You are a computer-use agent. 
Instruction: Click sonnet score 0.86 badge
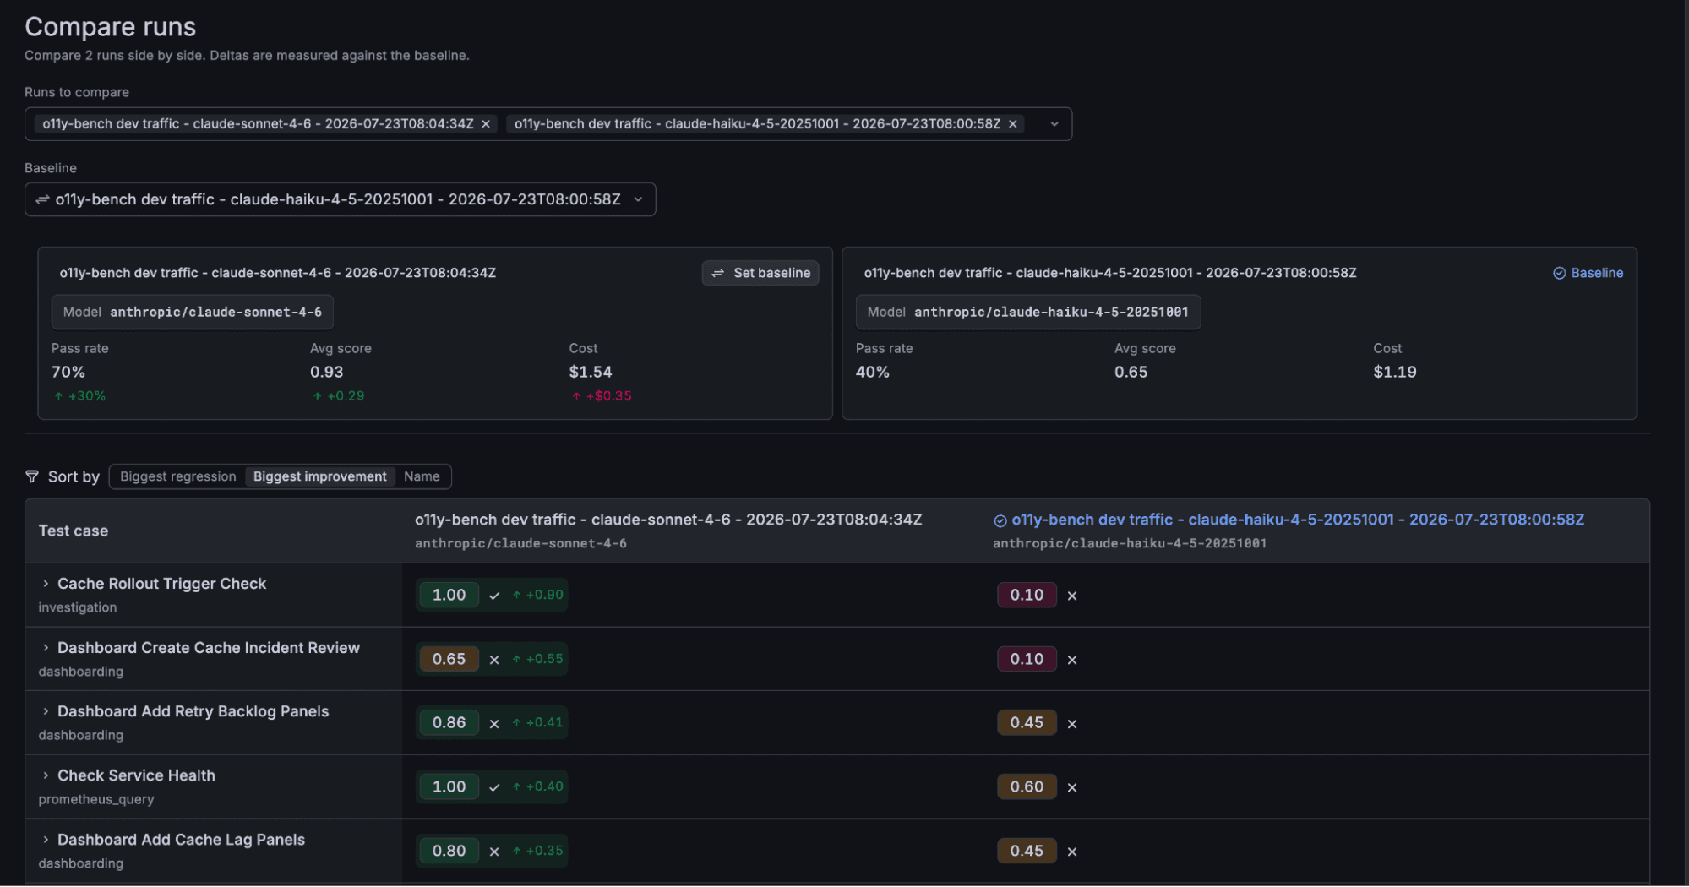tap(449, 722)
